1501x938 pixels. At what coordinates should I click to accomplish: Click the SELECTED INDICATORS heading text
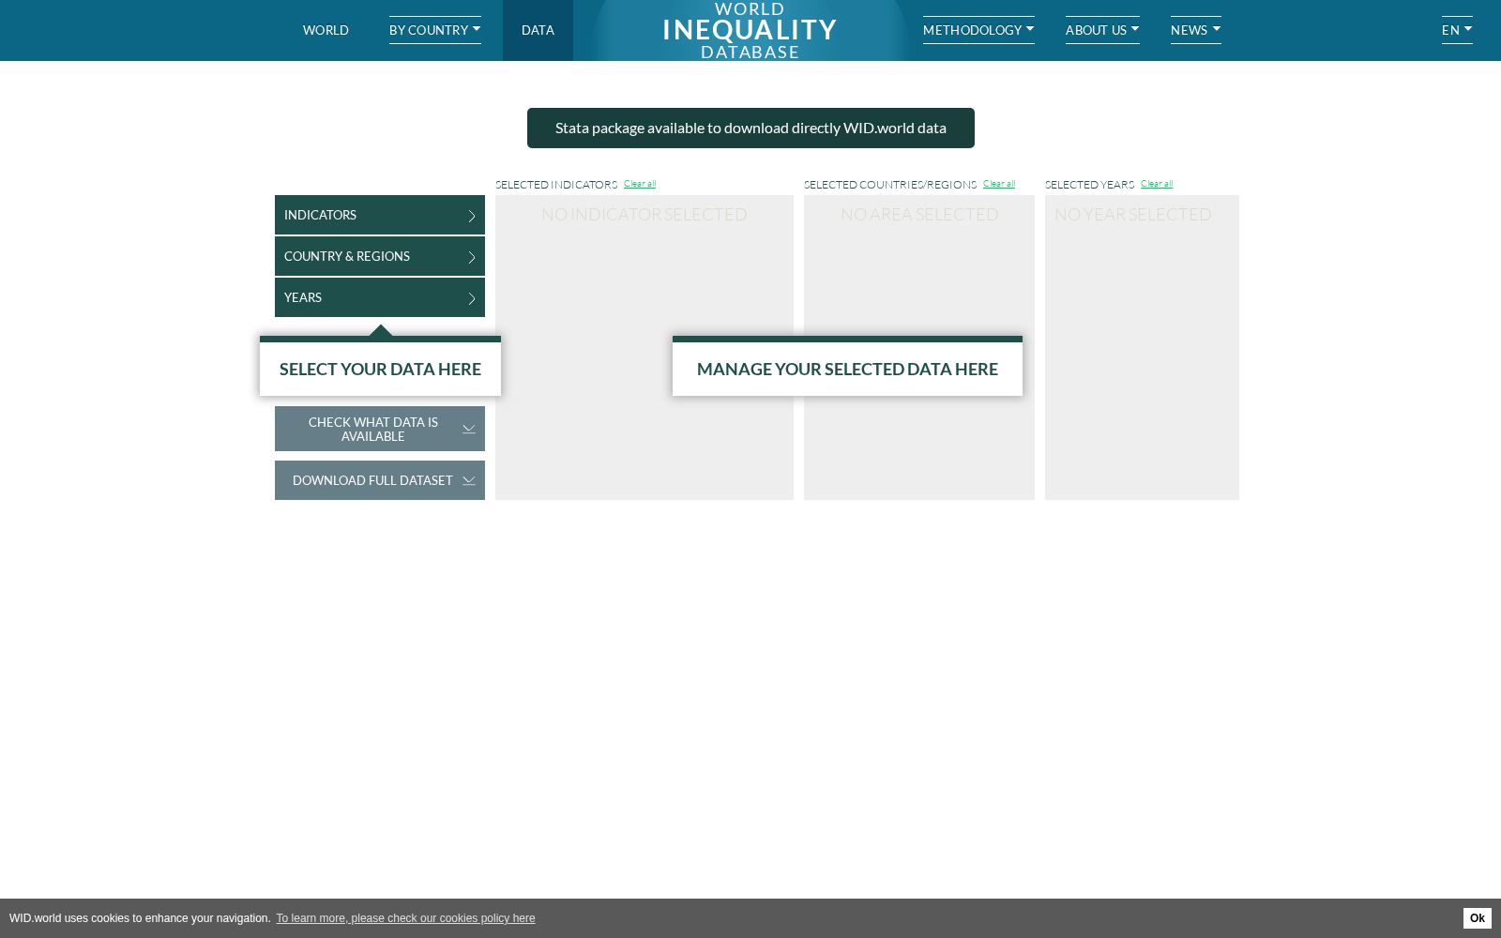(x=556, y=185)
